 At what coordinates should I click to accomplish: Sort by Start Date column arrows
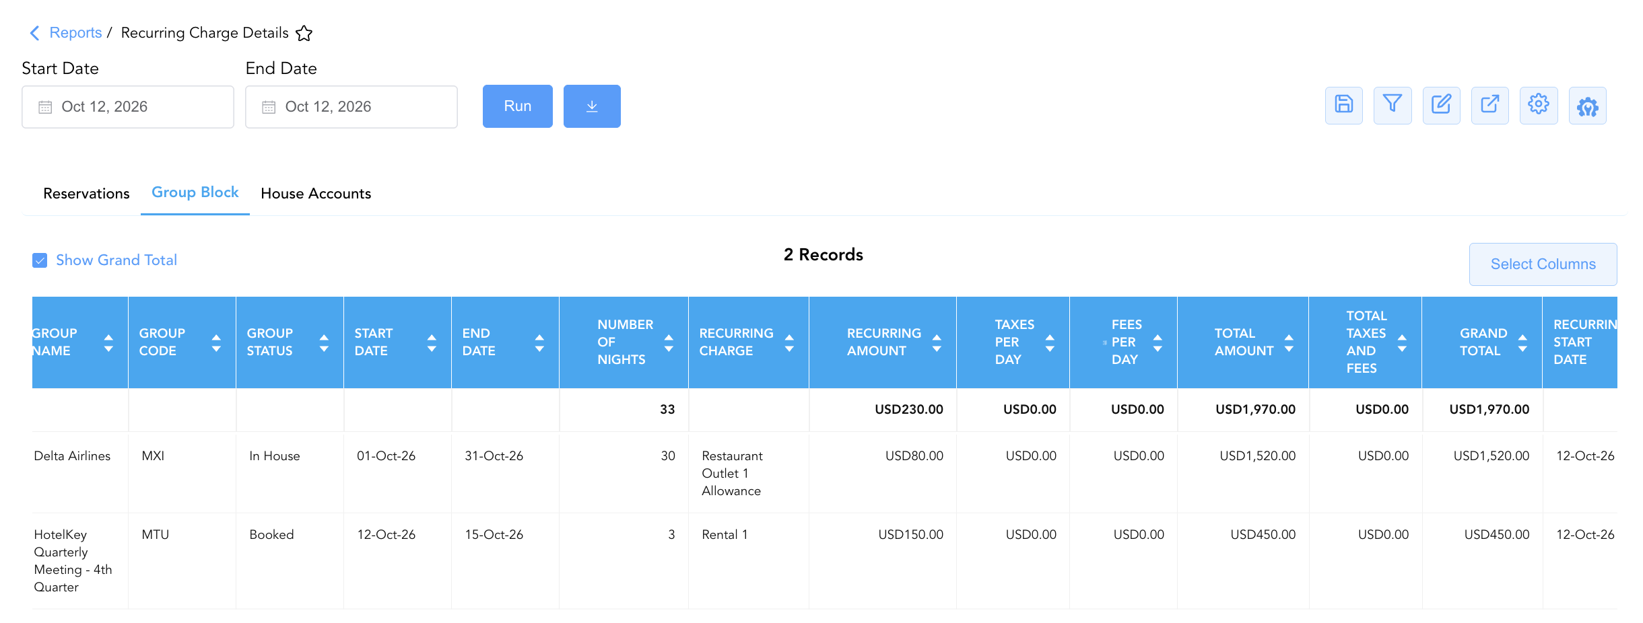[x=432, y=342]
